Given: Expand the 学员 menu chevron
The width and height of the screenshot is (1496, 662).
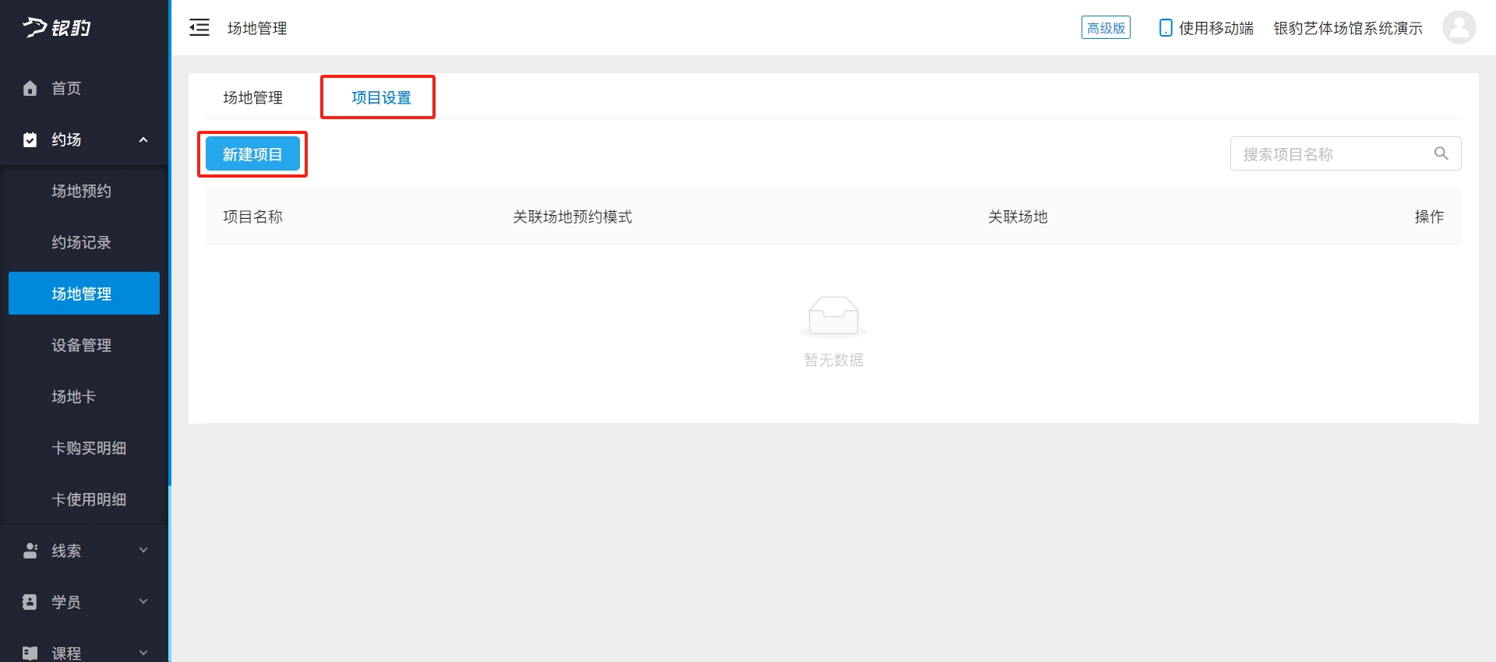Looking at the screenshot, I should (143, 601).
